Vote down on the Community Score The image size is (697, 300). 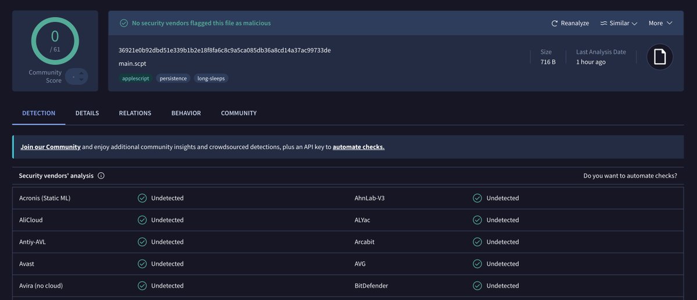pyautogui.click(x=81, y=80)
